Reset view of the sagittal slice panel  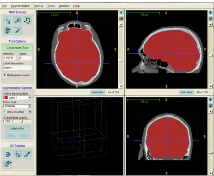[x=186, y=92]
